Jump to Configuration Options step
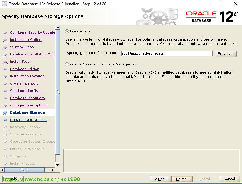 (x=29, y=105)
